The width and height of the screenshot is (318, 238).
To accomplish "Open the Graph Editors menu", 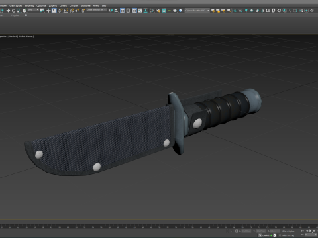I will 15,5.
